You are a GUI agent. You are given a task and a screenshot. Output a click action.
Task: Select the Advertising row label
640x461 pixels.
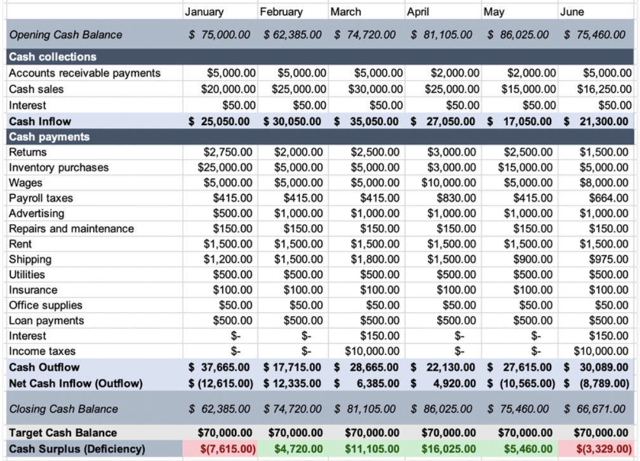[37, 213]
